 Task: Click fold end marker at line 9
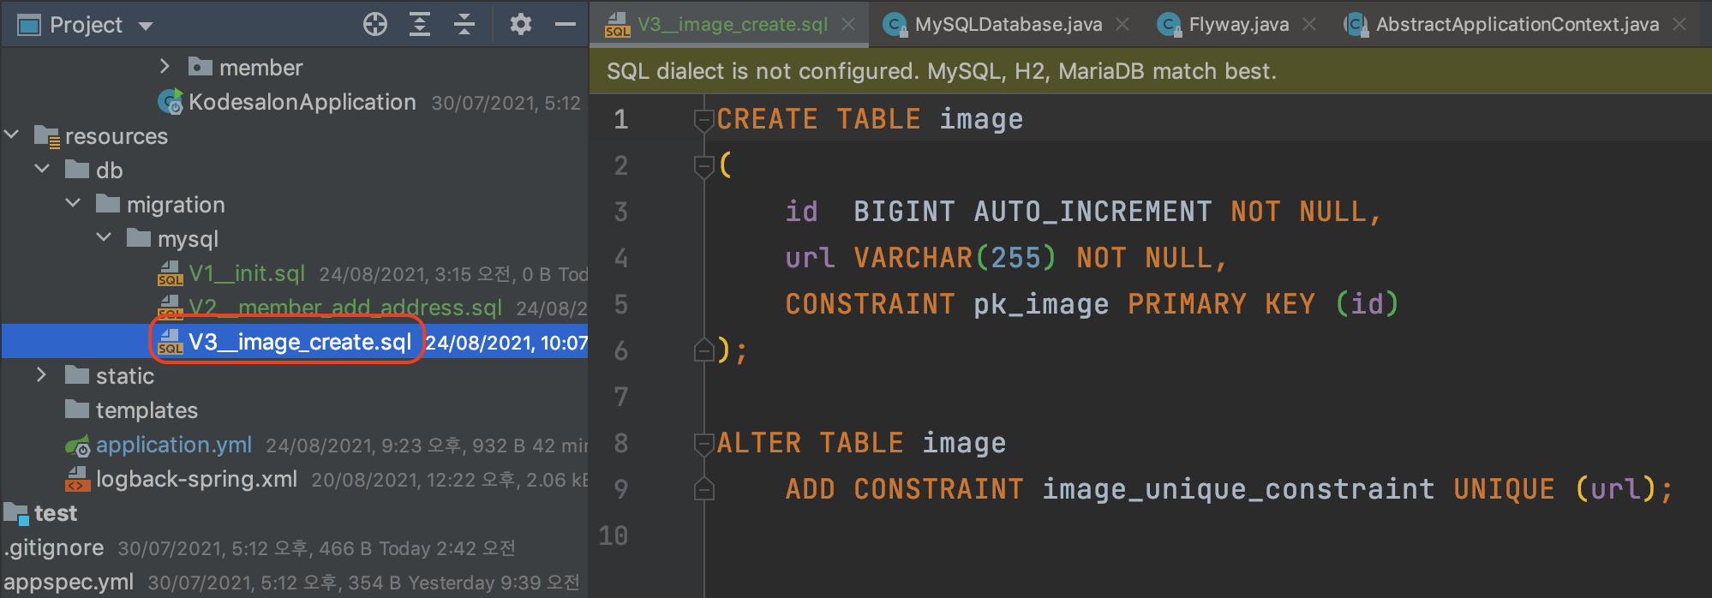click(703, 488)
